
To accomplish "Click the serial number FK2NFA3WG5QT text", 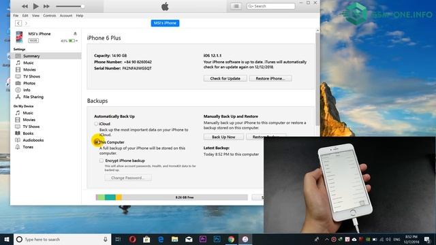I will point(137,68).
